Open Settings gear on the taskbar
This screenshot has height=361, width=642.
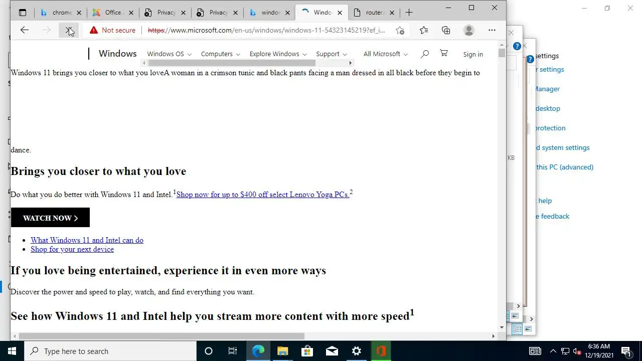click(356, 351)
